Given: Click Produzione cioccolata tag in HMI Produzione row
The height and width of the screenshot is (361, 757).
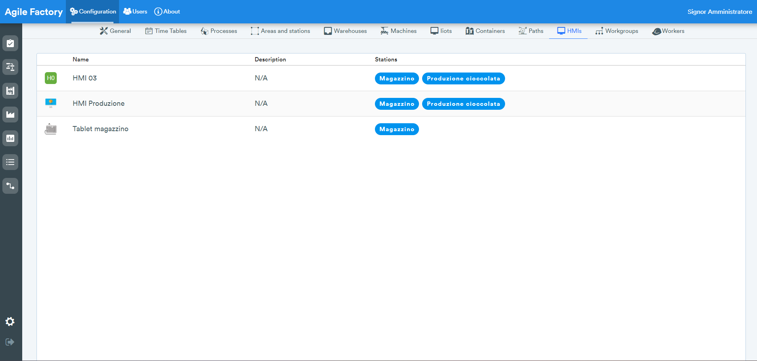Looking at the screenshot, I should click(x=463, y=104).
